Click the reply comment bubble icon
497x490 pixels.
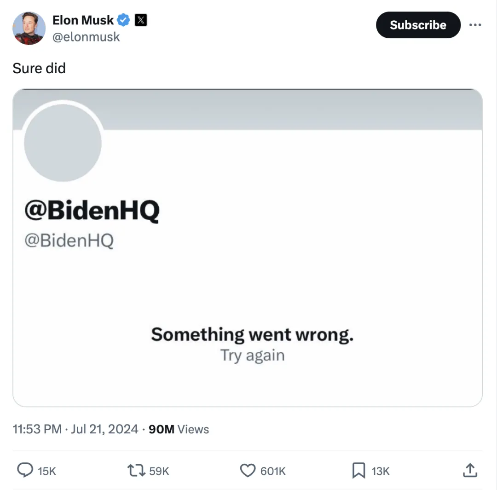(25, 470)
